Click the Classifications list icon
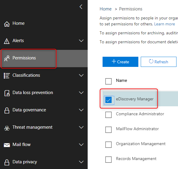The image size is (178, 169). pyautogui.click(x=7, y=76)
